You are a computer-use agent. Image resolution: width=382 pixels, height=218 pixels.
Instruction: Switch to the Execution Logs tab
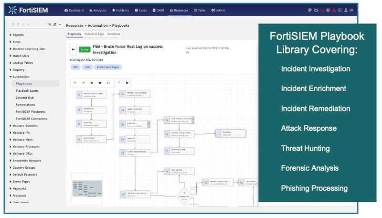94,34
